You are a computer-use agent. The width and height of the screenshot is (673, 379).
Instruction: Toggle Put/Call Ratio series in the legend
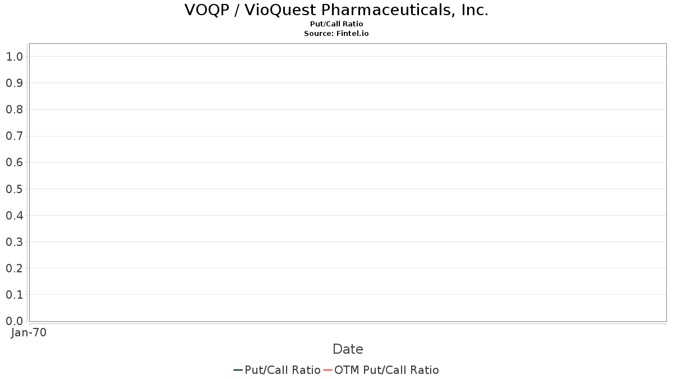282,370
